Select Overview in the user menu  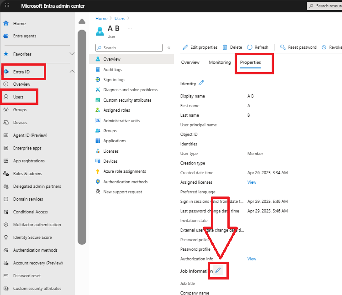pos(132,59)
